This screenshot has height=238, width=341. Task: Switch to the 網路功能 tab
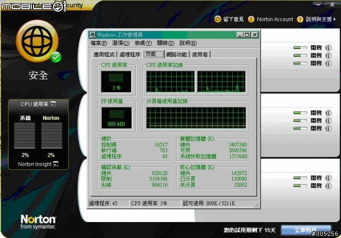coord(176,54)
